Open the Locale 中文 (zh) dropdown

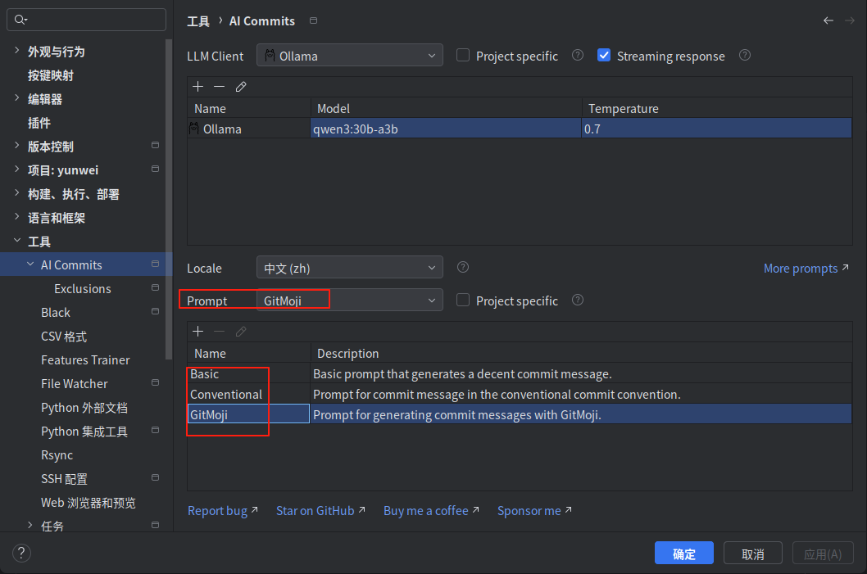[x=349, y=268]
